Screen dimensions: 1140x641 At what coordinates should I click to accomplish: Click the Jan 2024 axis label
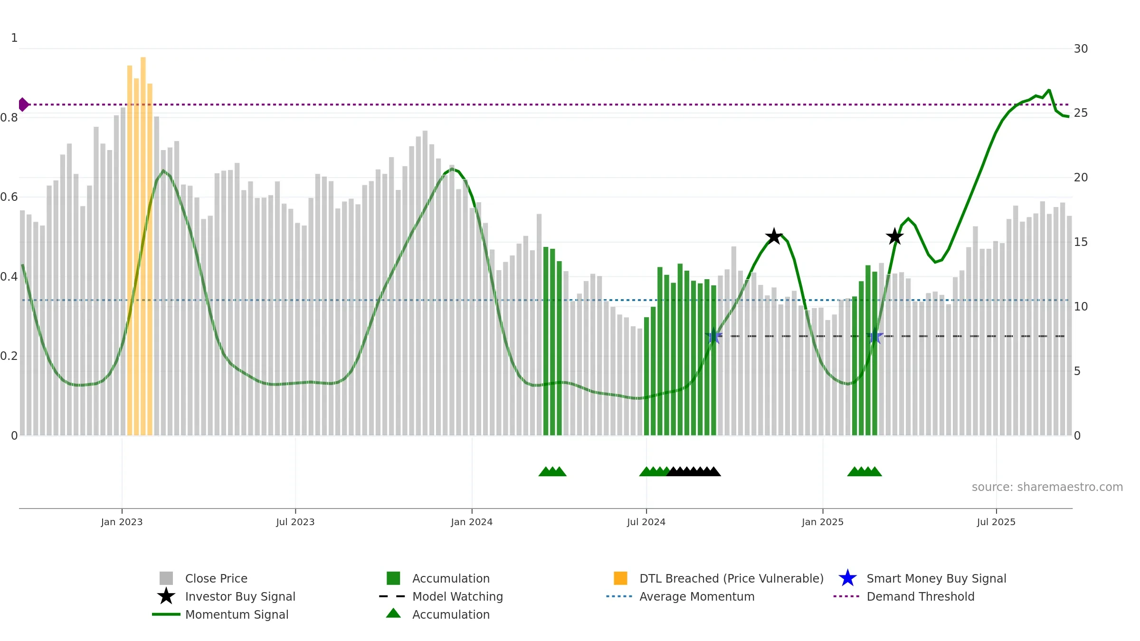472,522
